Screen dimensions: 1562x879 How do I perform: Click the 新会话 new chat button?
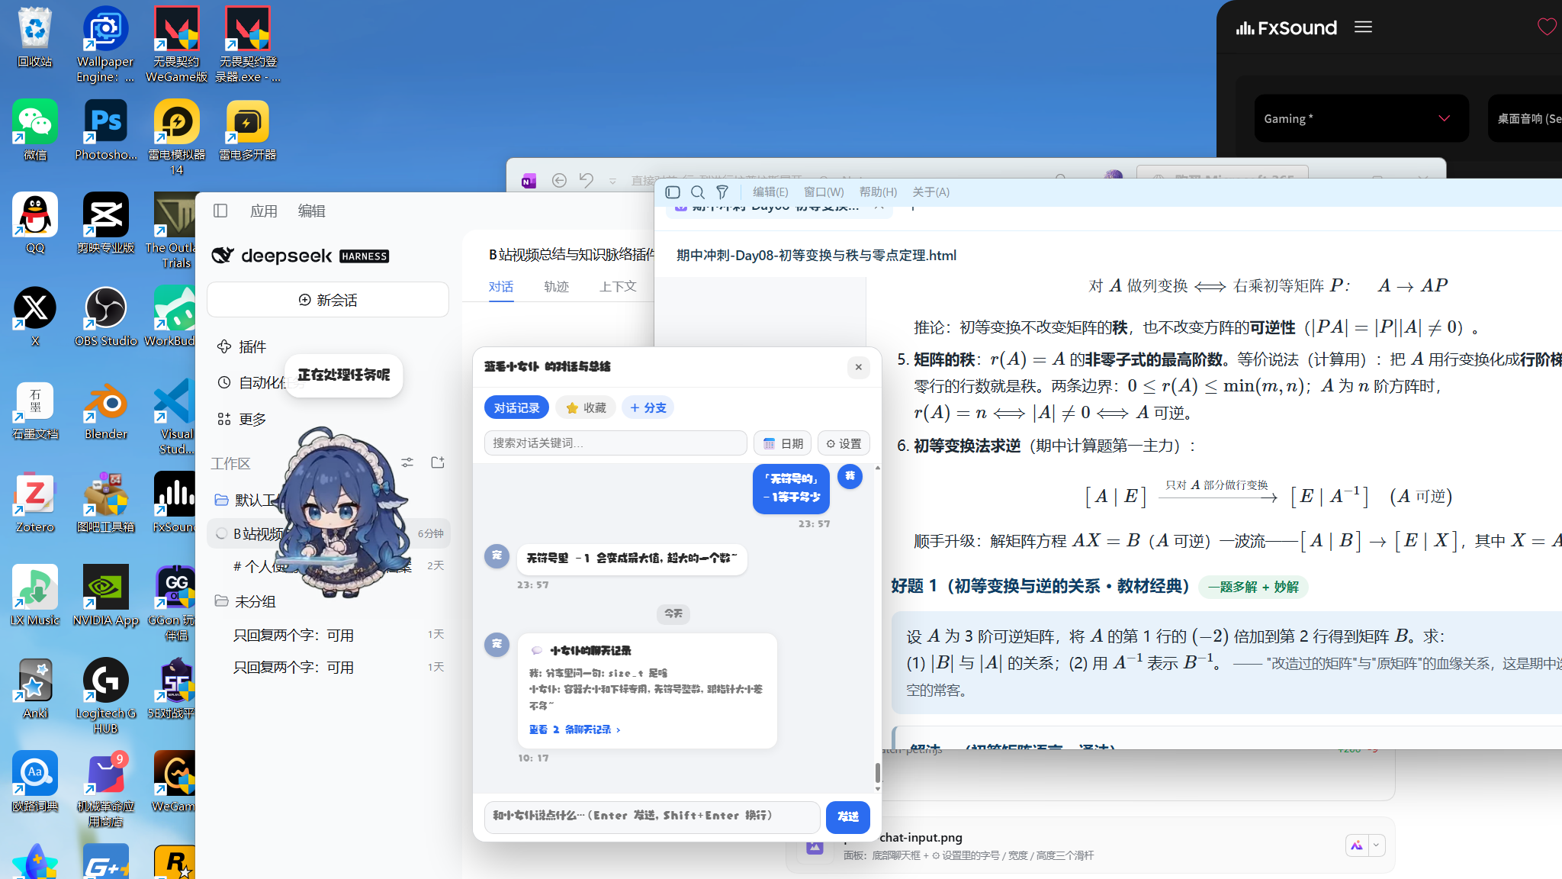pos(328,300)
